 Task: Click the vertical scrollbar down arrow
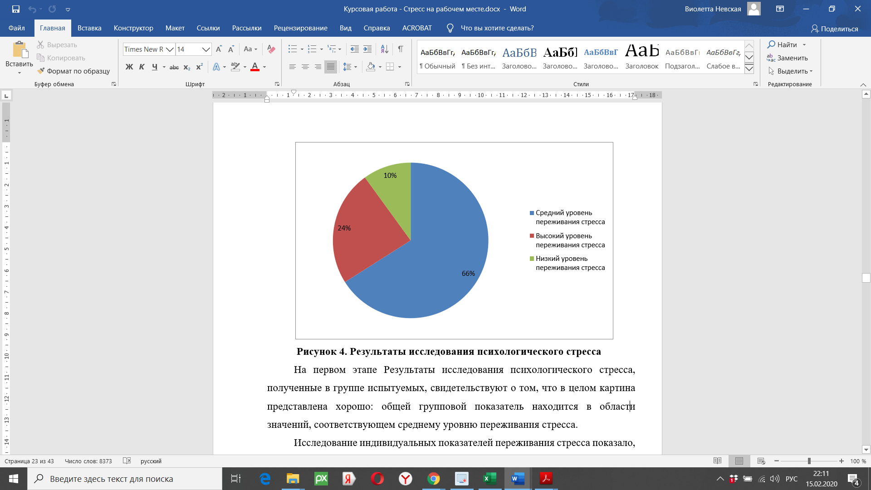(866, 450)
